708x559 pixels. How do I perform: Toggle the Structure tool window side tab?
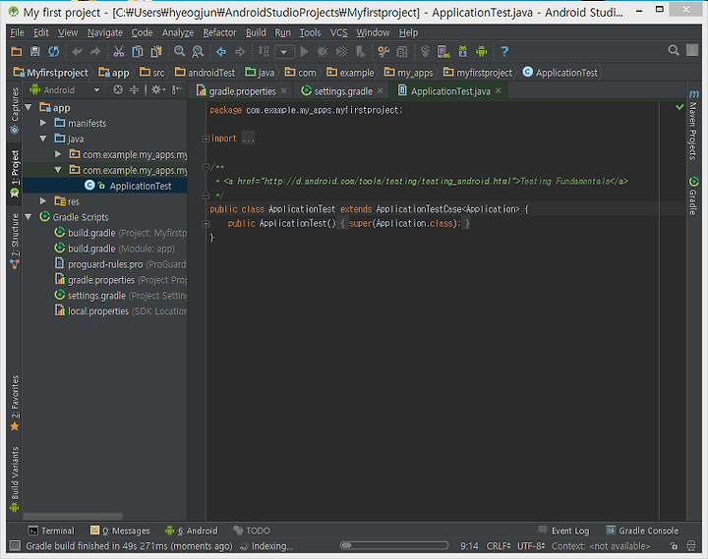[x=15, y=242]
